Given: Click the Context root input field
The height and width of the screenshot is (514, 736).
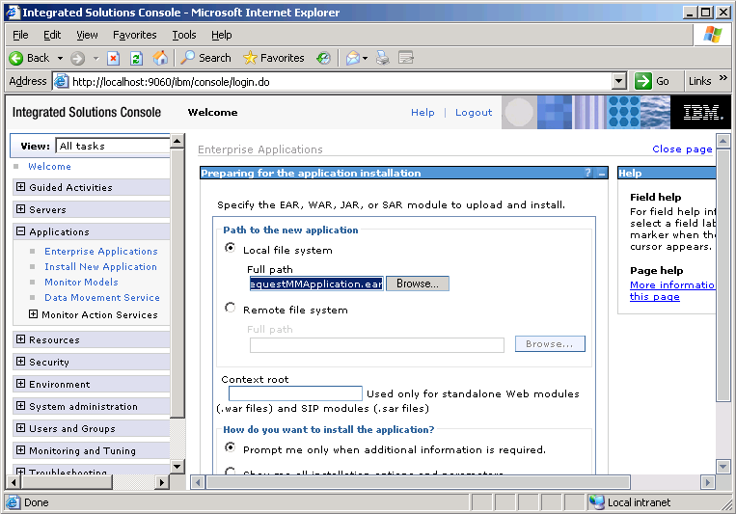Looking at the screenshot, I should tap(295, 393).
